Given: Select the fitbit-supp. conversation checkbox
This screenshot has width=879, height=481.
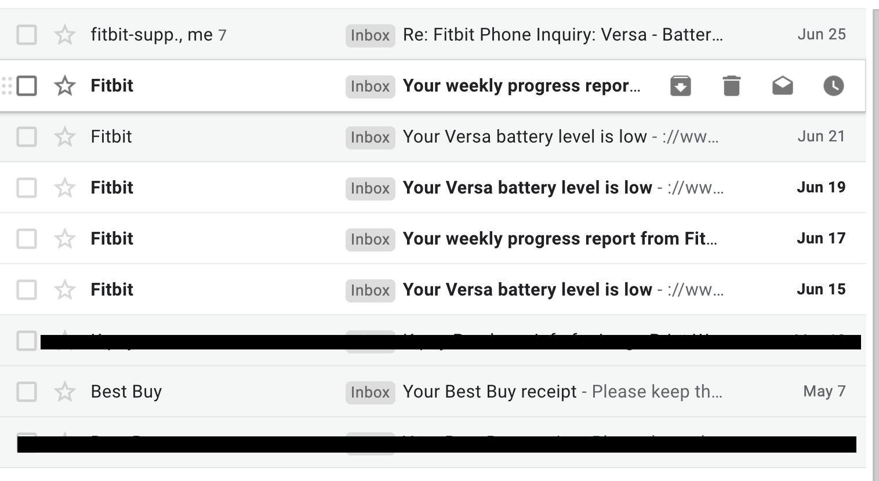Looking at the screenshot, I should 27,35.
